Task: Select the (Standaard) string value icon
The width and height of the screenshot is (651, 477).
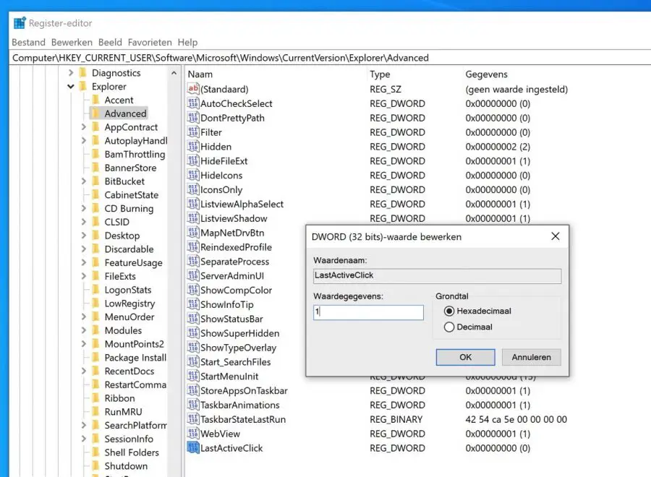Action: coord(193,89)
